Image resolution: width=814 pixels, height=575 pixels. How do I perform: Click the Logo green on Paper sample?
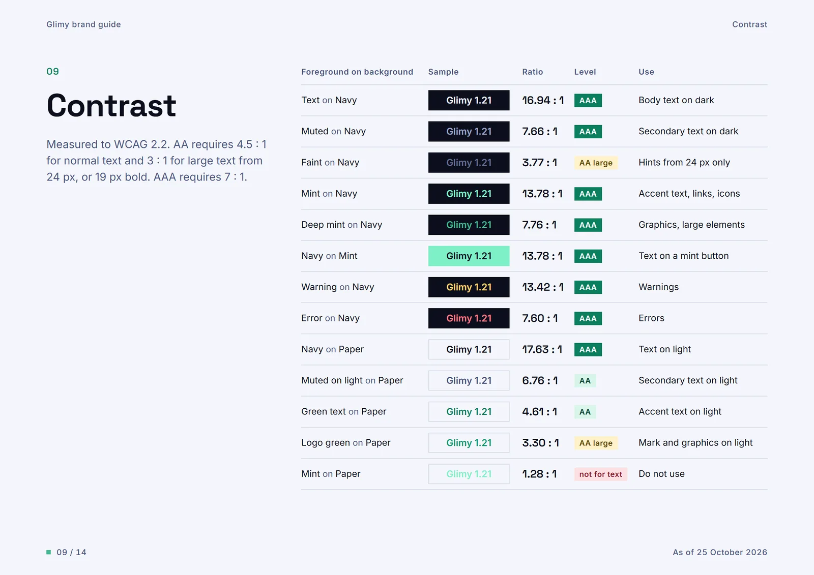click(469, 443)
